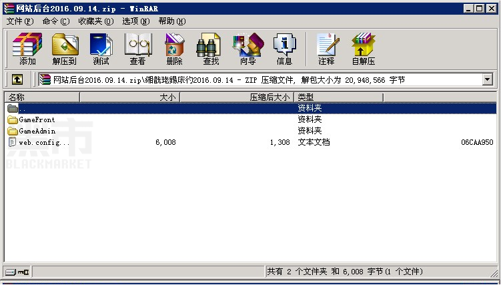Run the 测试 (Test) archive tool
This screenshot has height=285, width=501.
(x=101, y=49)
